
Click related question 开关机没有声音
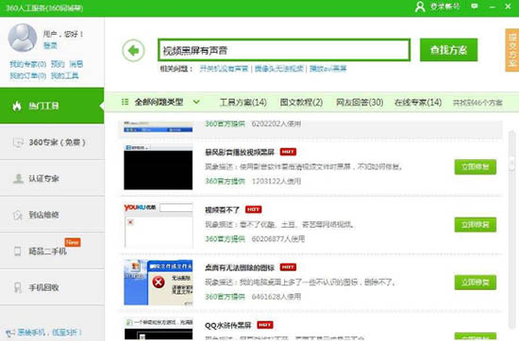pos(224,69)
